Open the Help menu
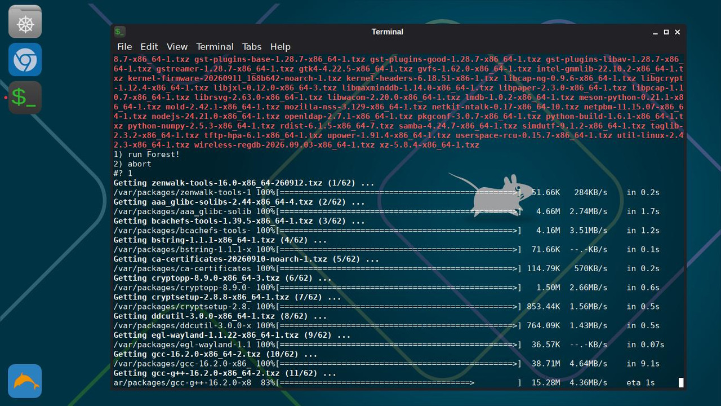Viewport: 721px width, 406px height. [280, 47]
